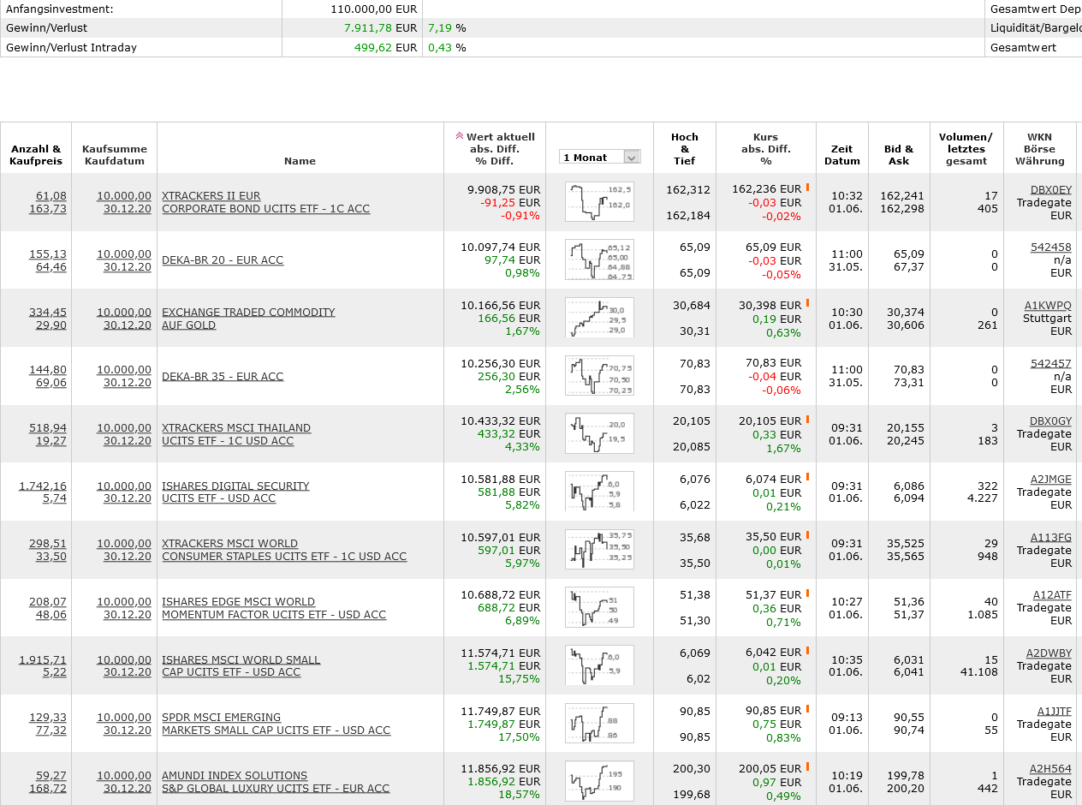Click WKN link A2DWBY
This screenshot has height=805, width=1082.
click(x=1049, y=653)
